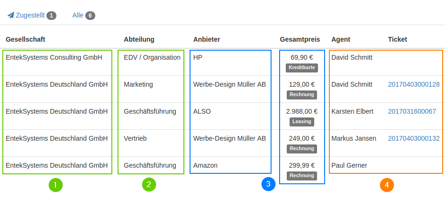Open ticket link 20170403000132

click(x=414, y=138)
